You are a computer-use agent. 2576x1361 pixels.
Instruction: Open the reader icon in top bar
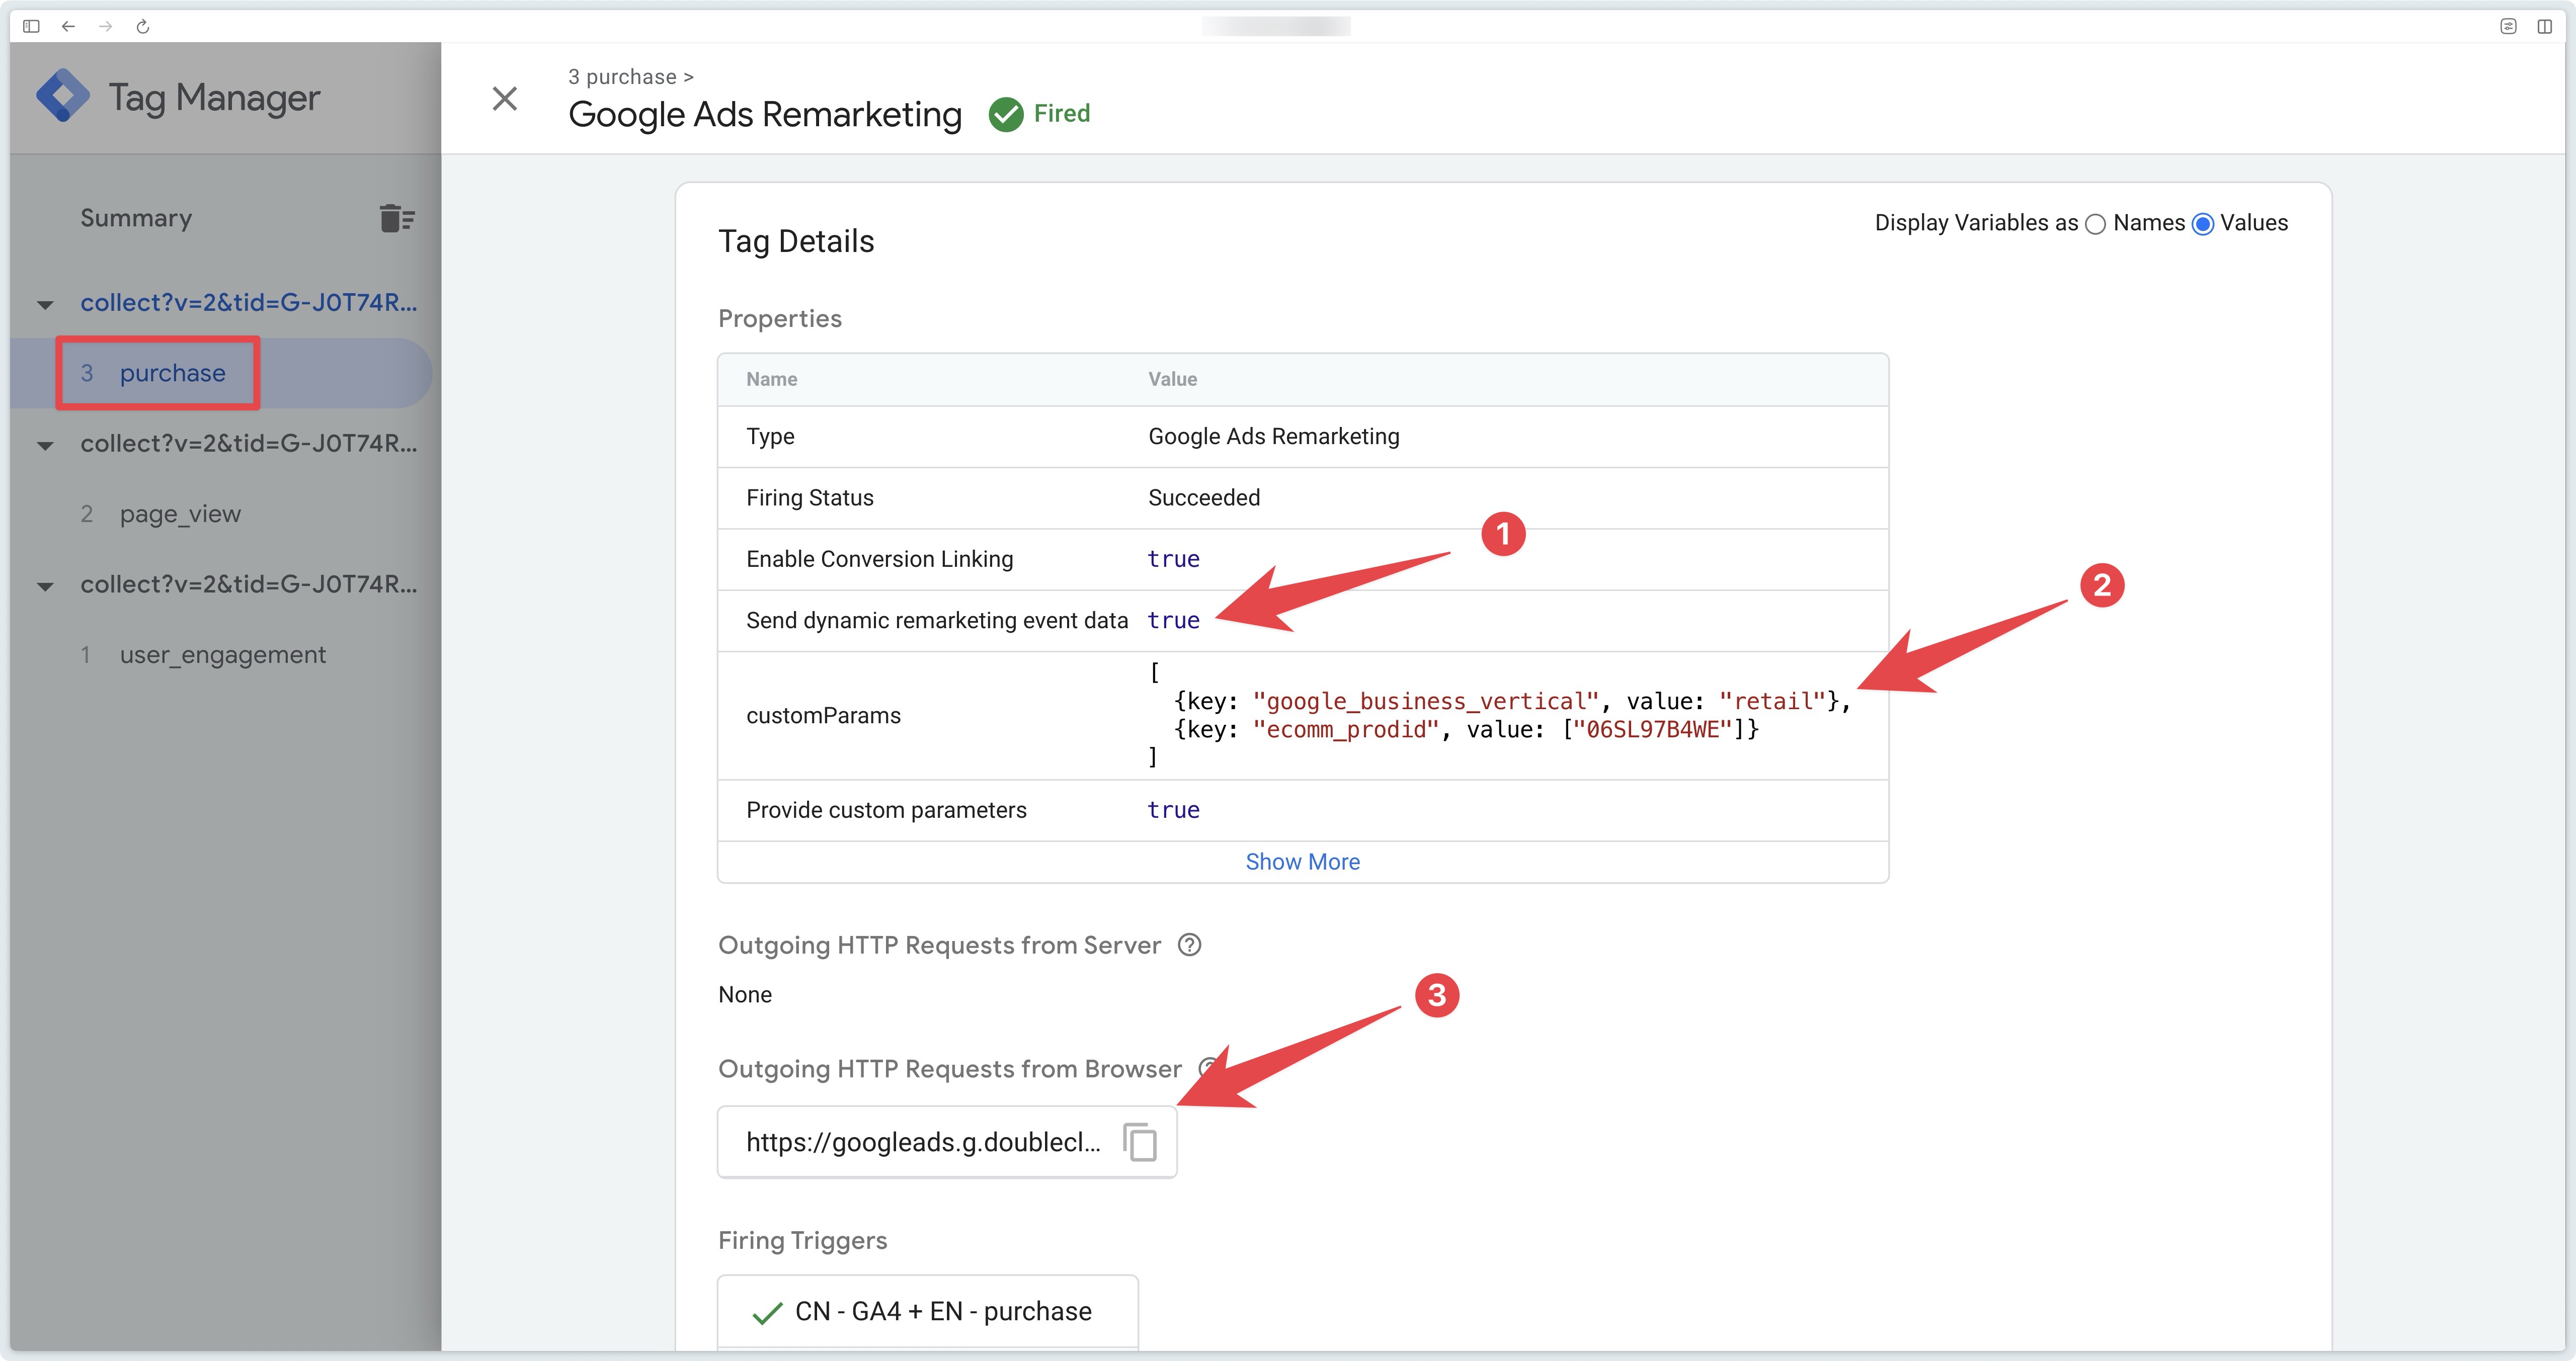[x=2508, y=26]
